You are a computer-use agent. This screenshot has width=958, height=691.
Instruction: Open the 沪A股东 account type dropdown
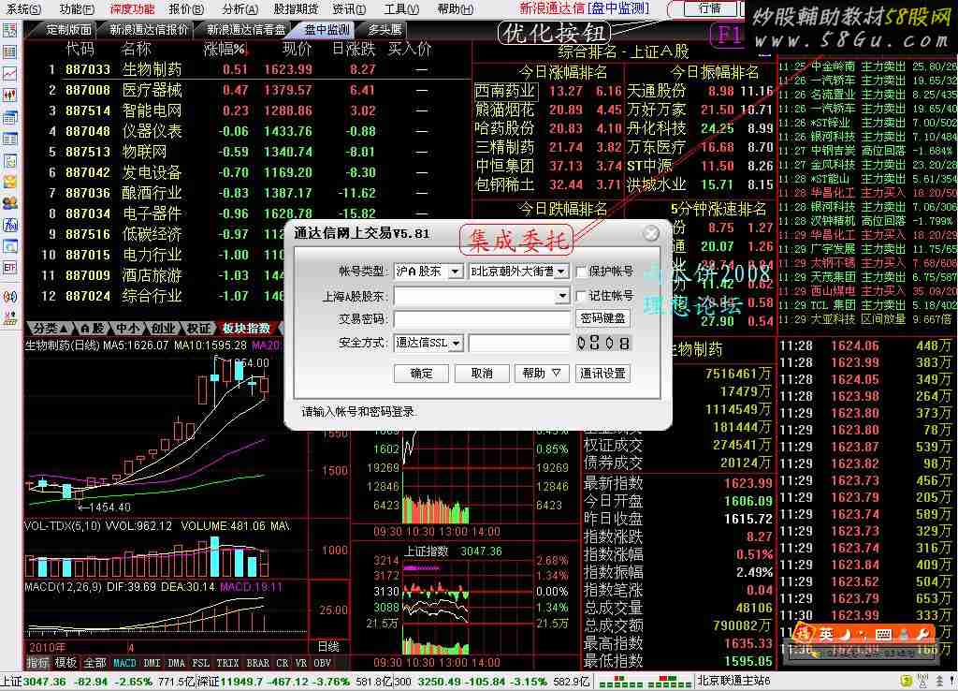[456, 271]
